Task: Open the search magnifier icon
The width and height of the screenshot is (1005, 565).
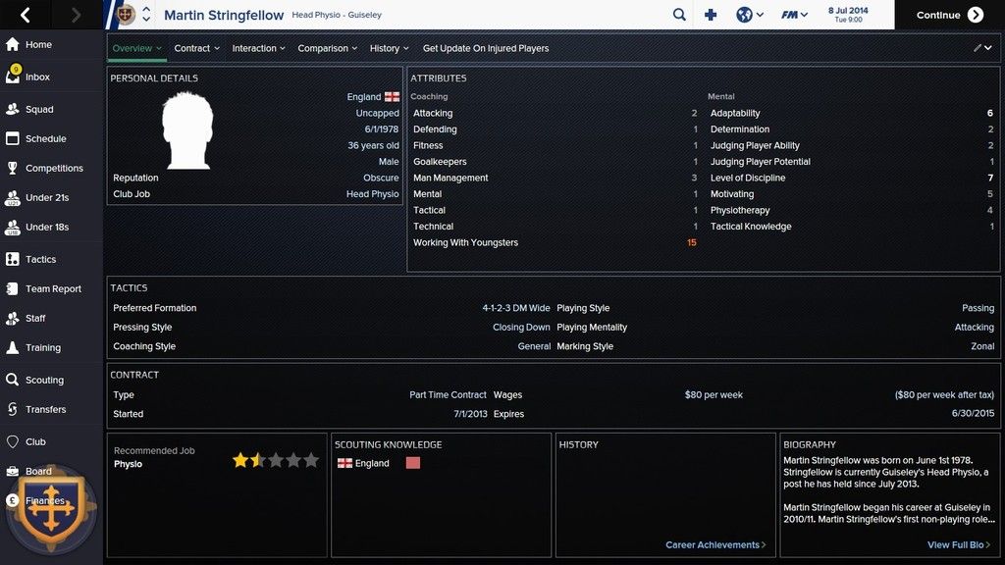Action: pyautogui.click(x=679, y=15)
